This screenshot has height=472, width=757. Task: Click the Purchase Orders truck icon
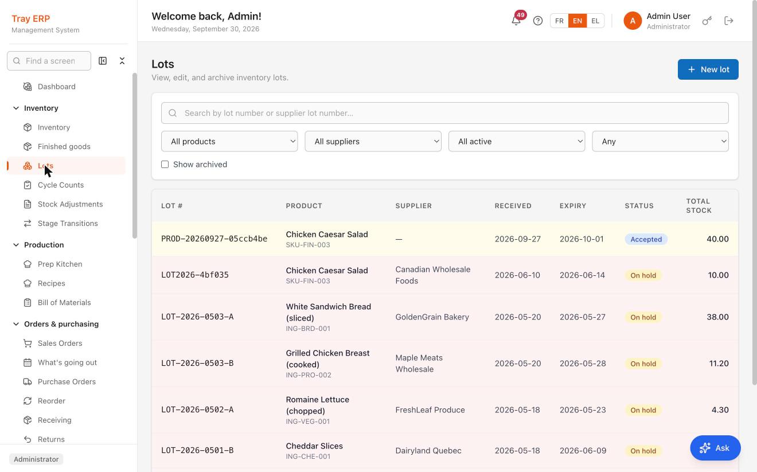tap(28, 381)
